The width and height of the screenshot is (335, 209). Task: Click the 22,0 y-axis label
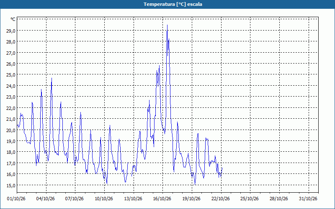point(11,108)
